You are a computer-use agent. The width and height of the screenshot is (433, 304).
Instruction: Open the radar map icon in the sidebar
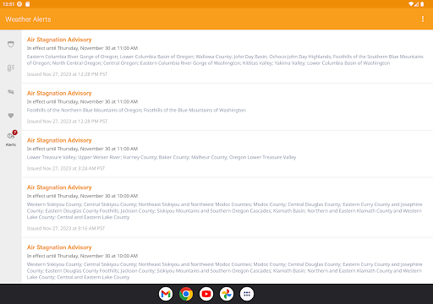coord(11,92)
